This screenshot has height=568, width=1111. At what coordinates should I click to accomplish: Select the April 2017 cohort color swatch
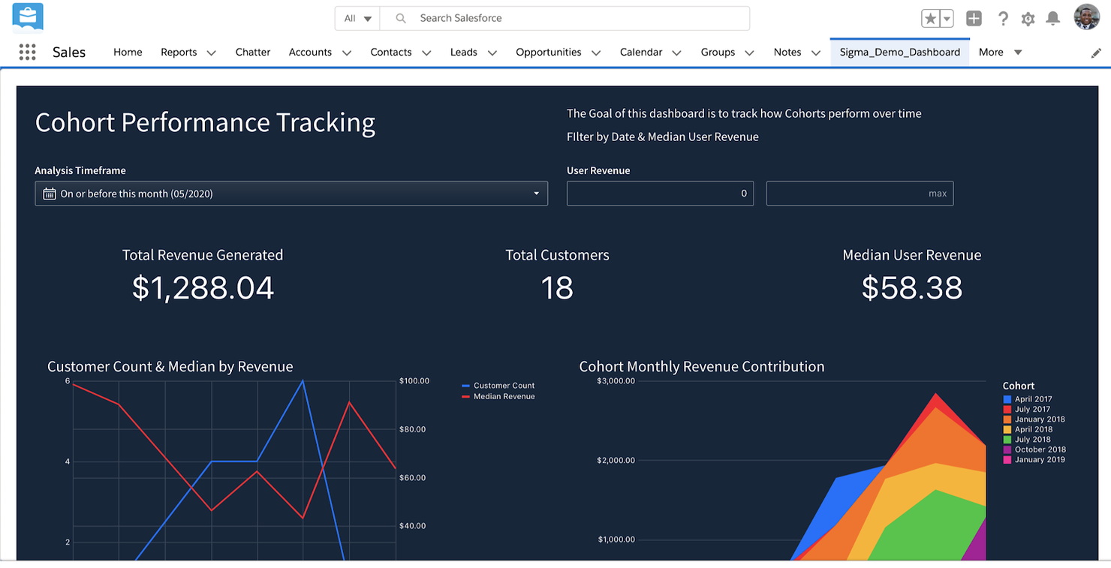click(1006, 399)
